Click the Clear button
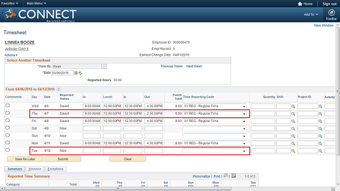The width and height of the screenshot is (340, 191). pos(127,159)
